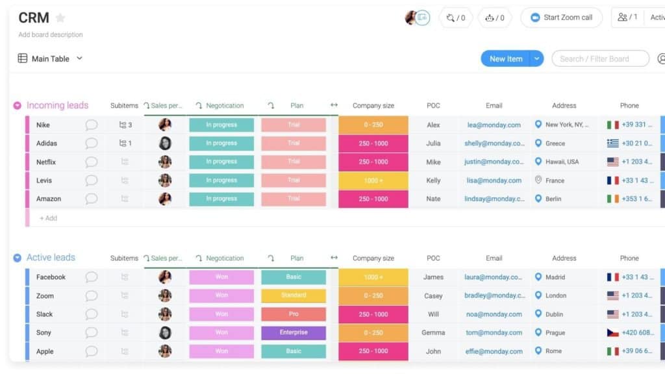Viewport: 665px width, 374px height.
Task: Change Nike's In progress status
Action: pyautogui.click(x=221, y=125)
